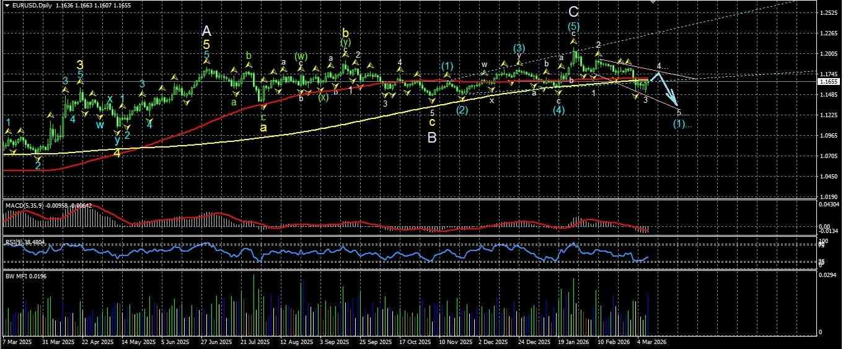Click the EURUSD,Daily chart title

[32, 6]
